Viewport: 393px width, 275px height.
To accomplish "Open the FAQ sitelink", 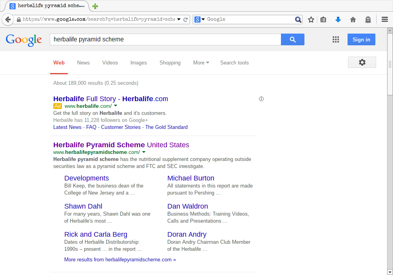I will 91,127.
